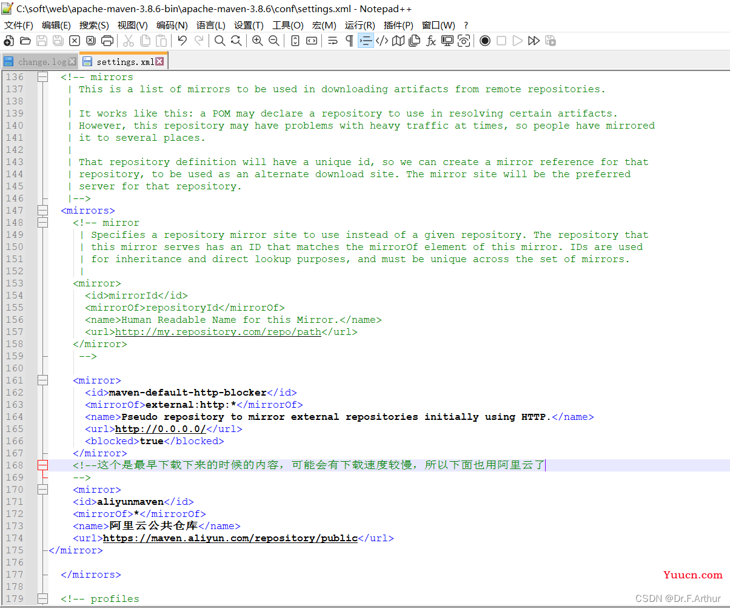
Task: Open the user defined language icon
Action: pos(382,41)
